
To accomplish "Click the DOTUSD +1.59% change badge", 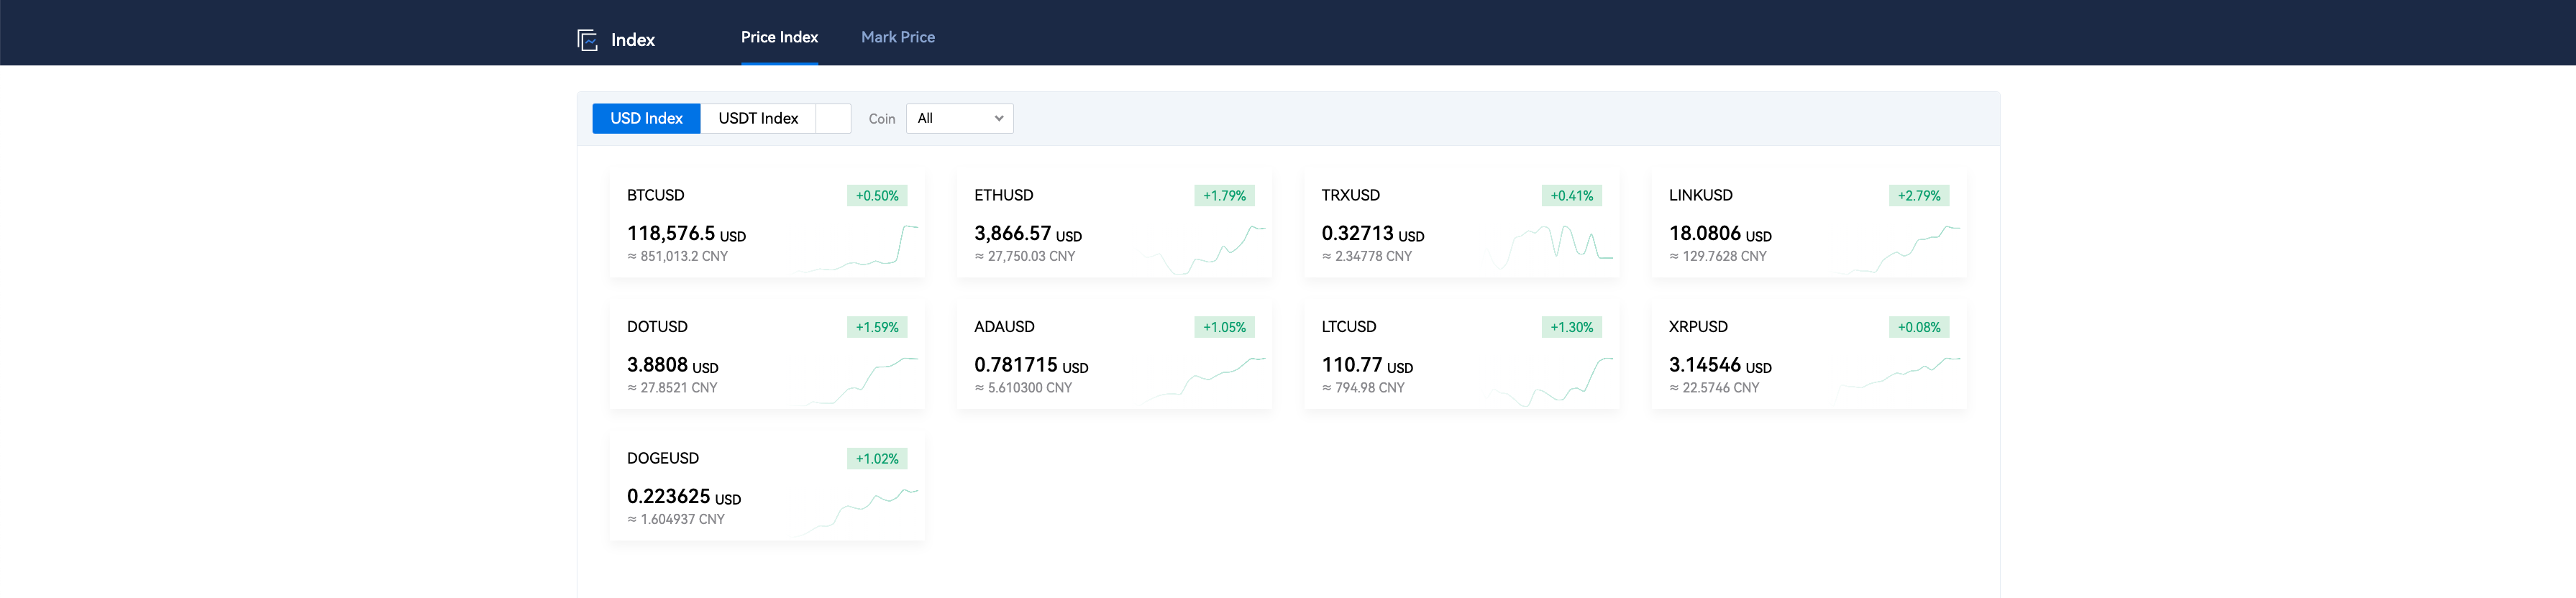I will (876, 327).
